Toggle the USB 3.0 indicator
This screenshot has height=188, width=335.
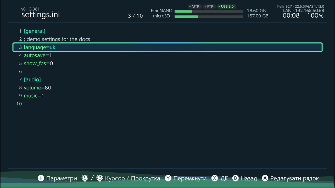click(x=227, y=7)
